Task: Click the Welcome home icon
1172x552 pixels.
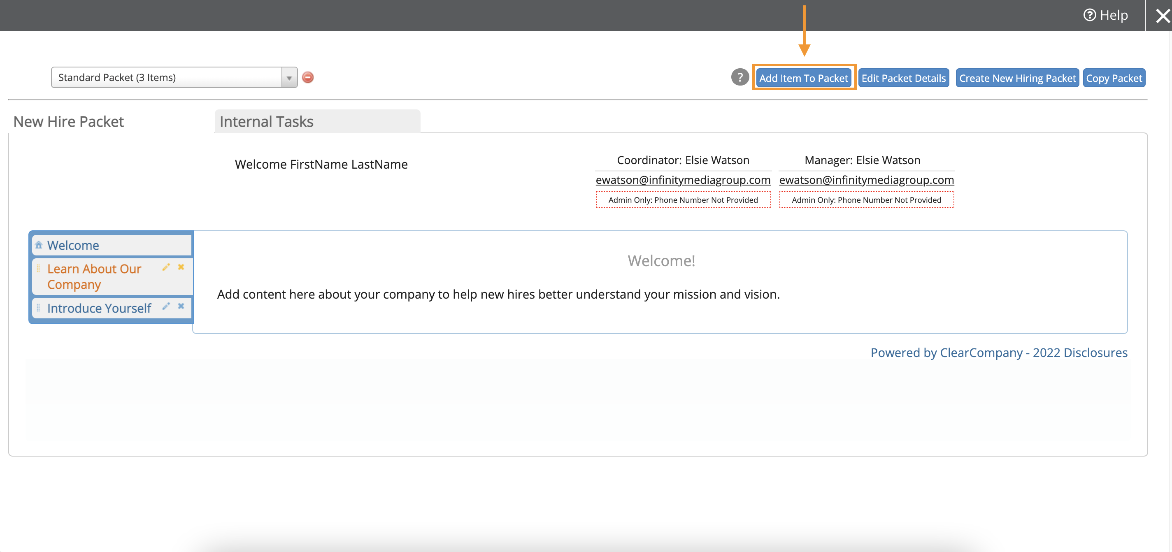Action: point(39,245)
